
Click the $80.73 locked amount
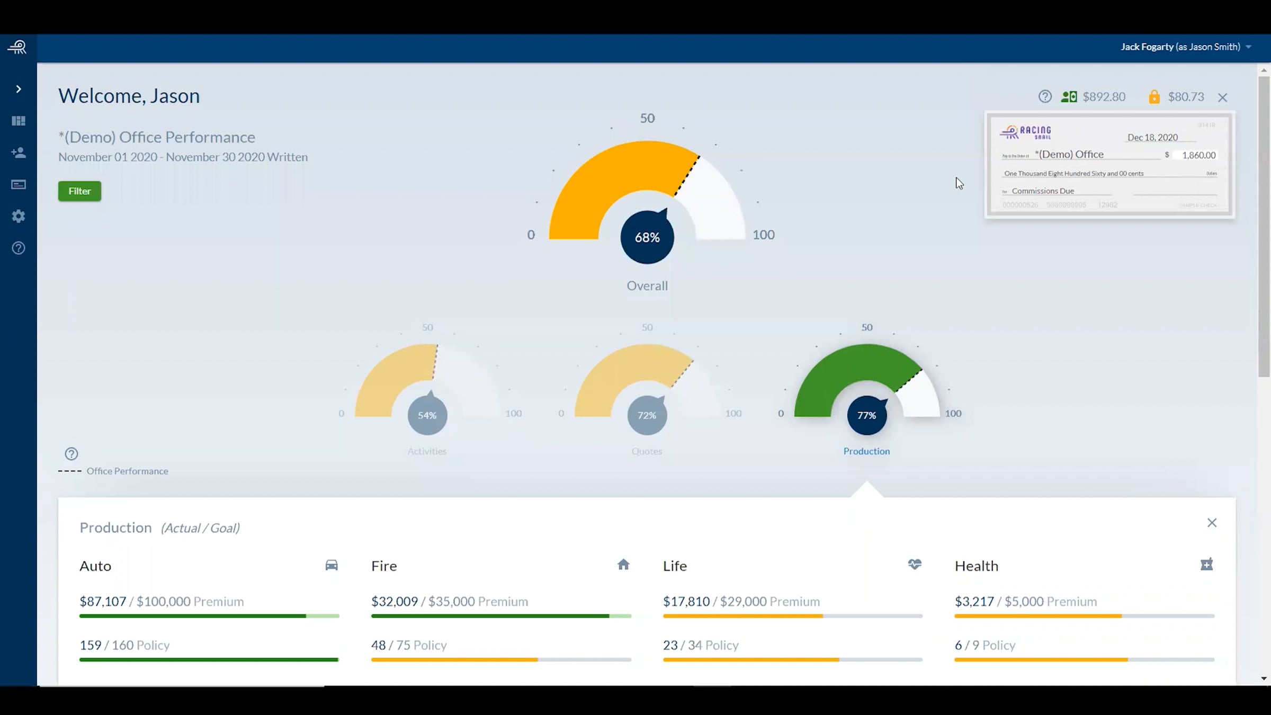pyautogui.click(x=1186, y=97)
